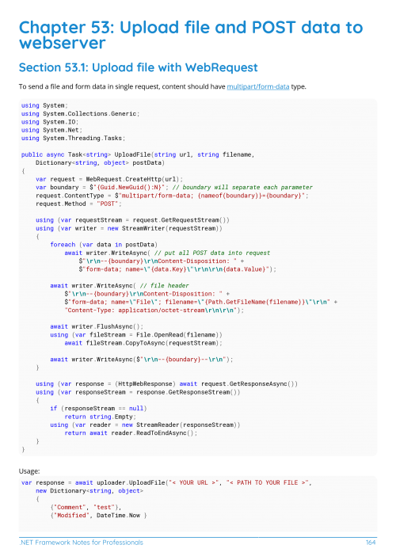Click the 'new Dictionary<string, object>' usage line
The width and height of the screenshot is (396, 560).
tap(89, 491)
